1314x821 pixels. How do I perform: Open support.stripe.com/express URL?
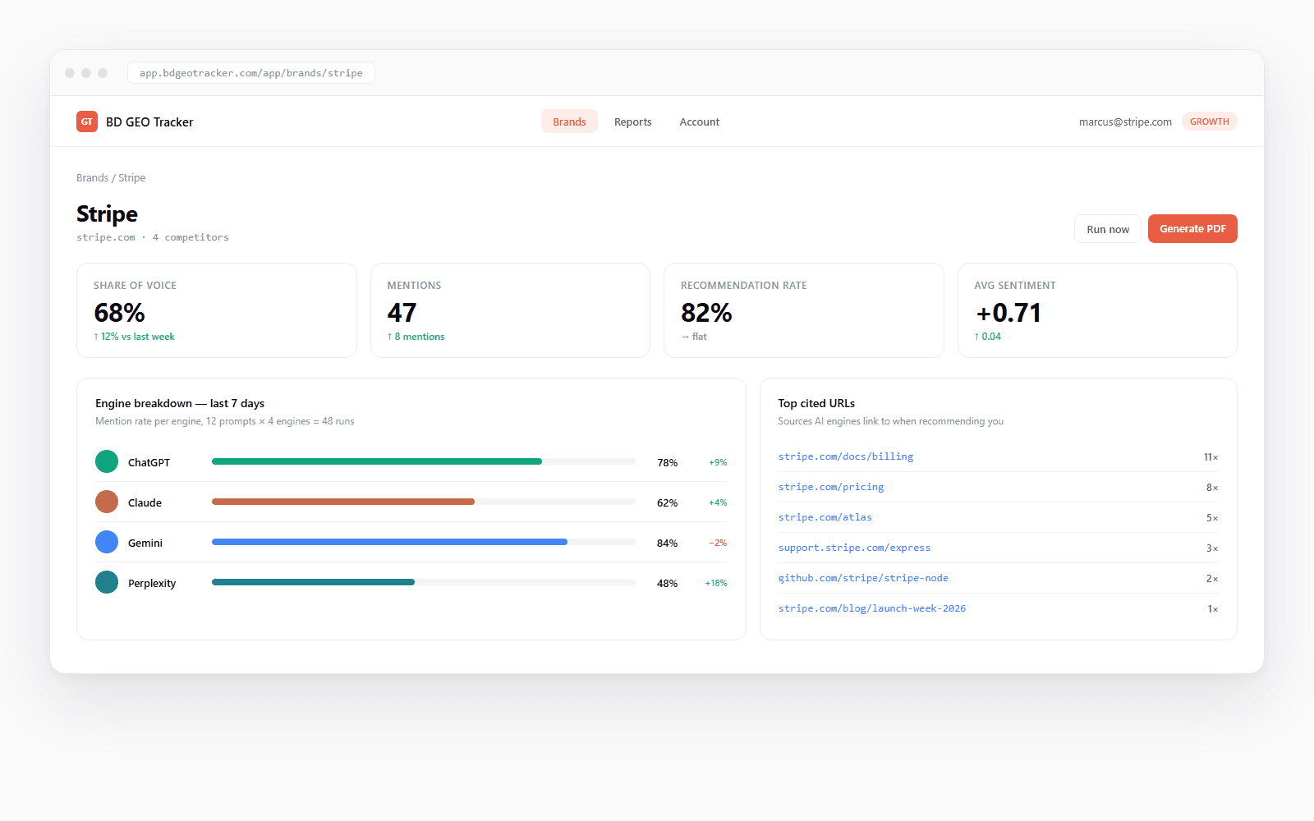click(854, 548)
